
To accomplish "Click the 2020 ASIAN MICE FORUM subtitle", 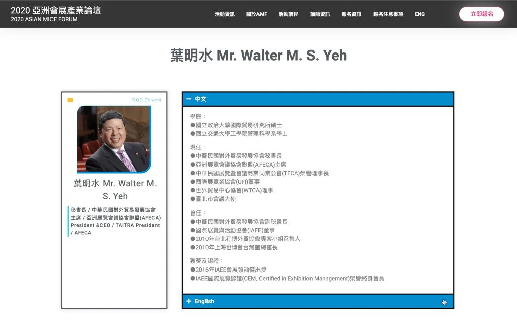I will click(44, 20).
